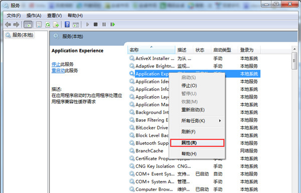Sort by the 描述 column header

pos(184,50)
